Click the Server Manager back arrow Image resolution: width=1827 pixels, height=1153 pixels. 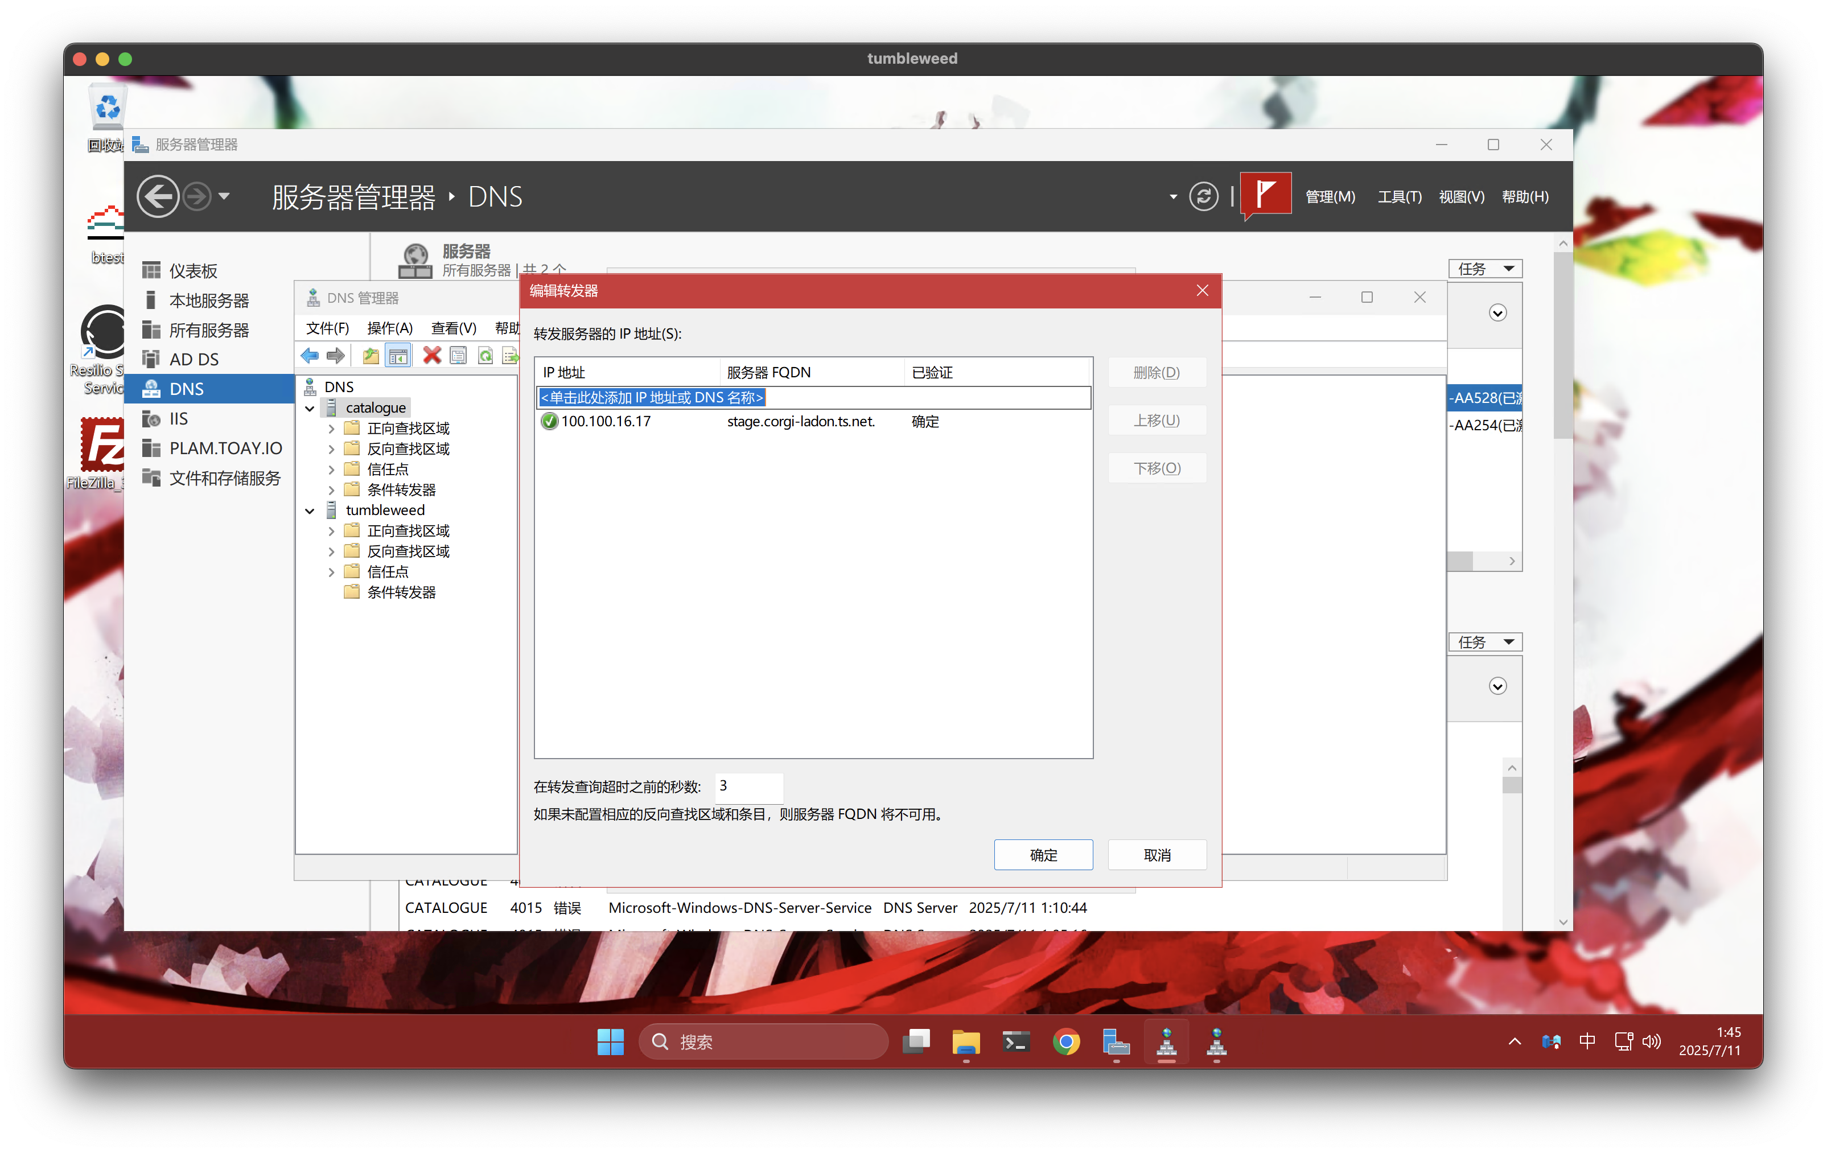[158, 196]
